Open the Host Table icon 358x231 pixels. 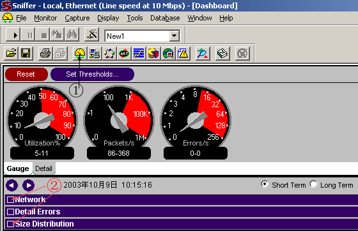click(95, 54)
